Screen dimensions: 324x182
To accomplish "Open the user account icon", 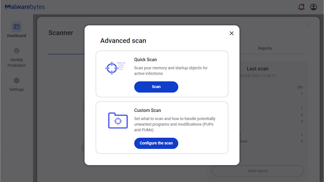I will click(x=313, y=7).
